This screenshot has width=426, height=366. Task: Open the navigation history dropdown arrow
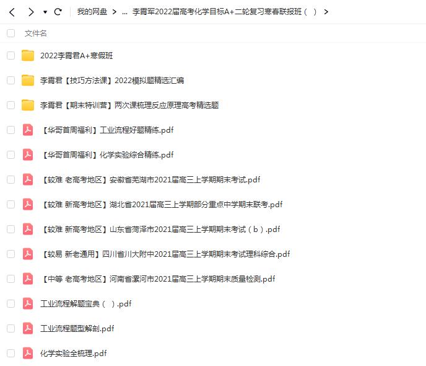[x=45, y=12]
